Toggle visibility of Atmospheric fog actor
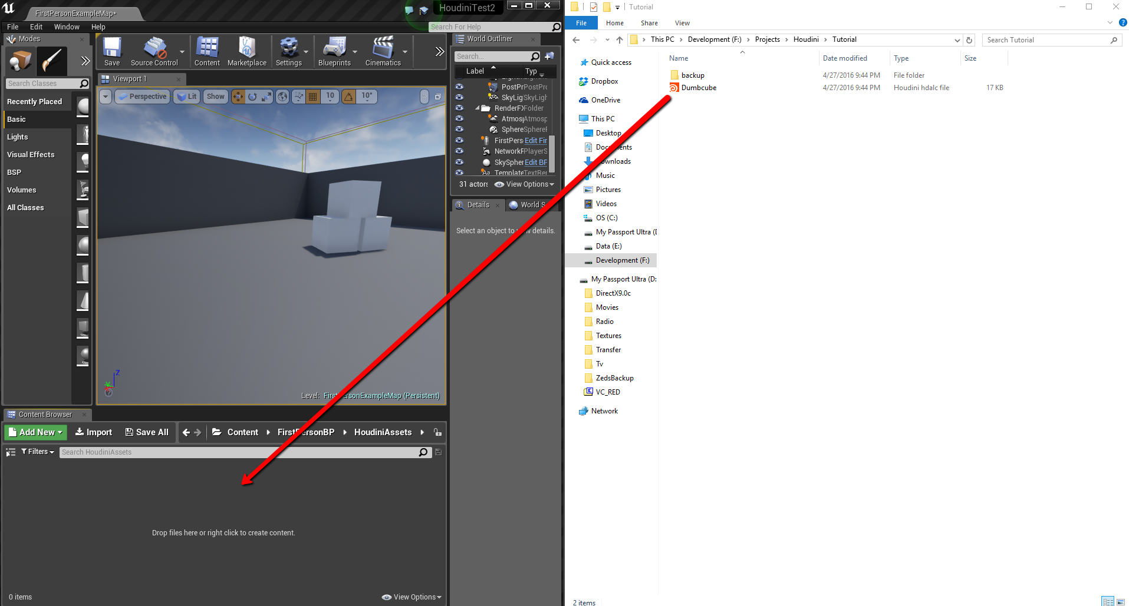Viewport: 1129px width, 606px height. [x=459, y=118]
